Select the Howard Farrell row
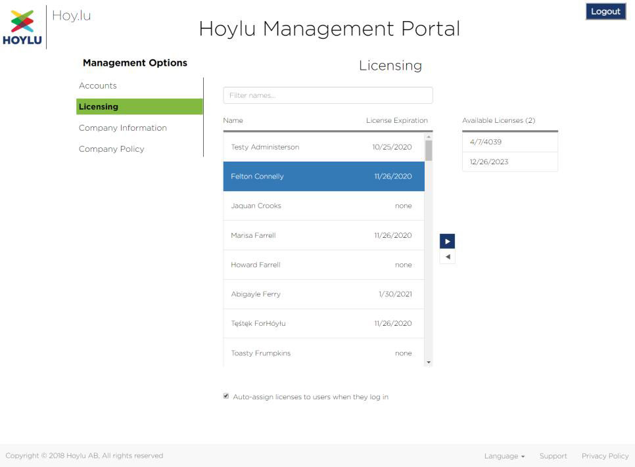The image size is (635, 467). click(x=323, y=265)
